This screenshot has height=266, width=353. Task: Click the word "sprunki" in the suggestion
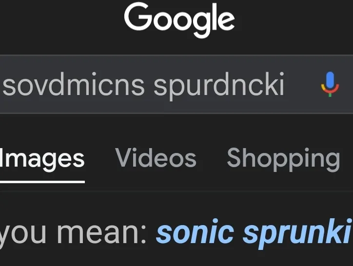click(x=297, y=234)
